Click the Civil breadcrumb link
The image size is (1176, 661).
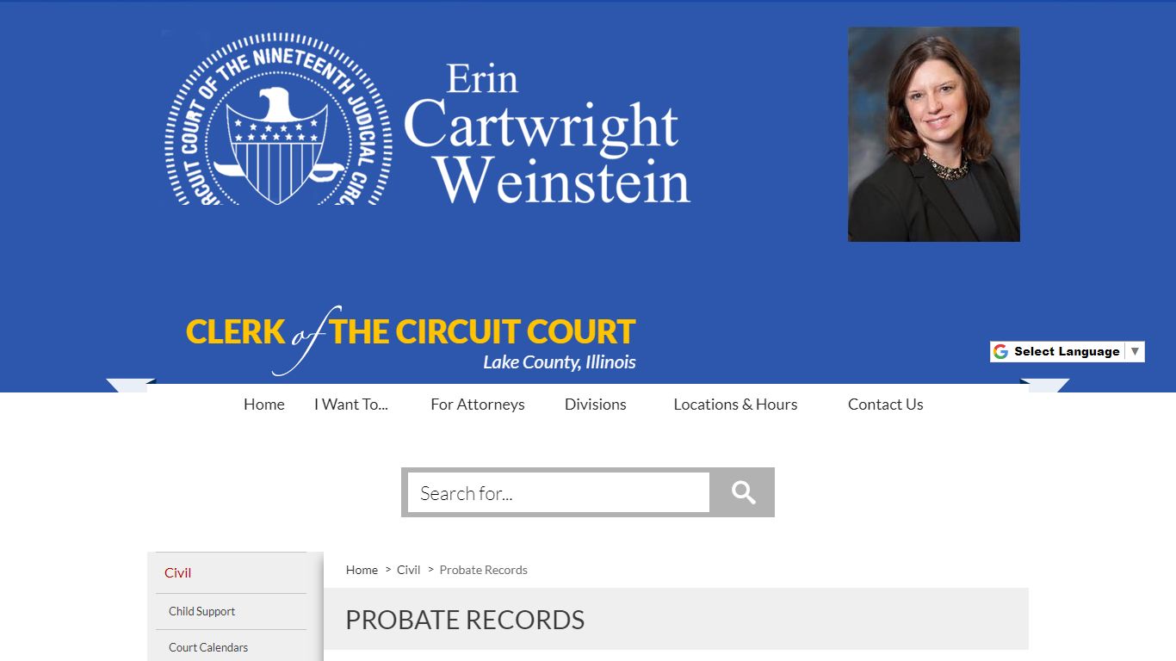[408, 570]
